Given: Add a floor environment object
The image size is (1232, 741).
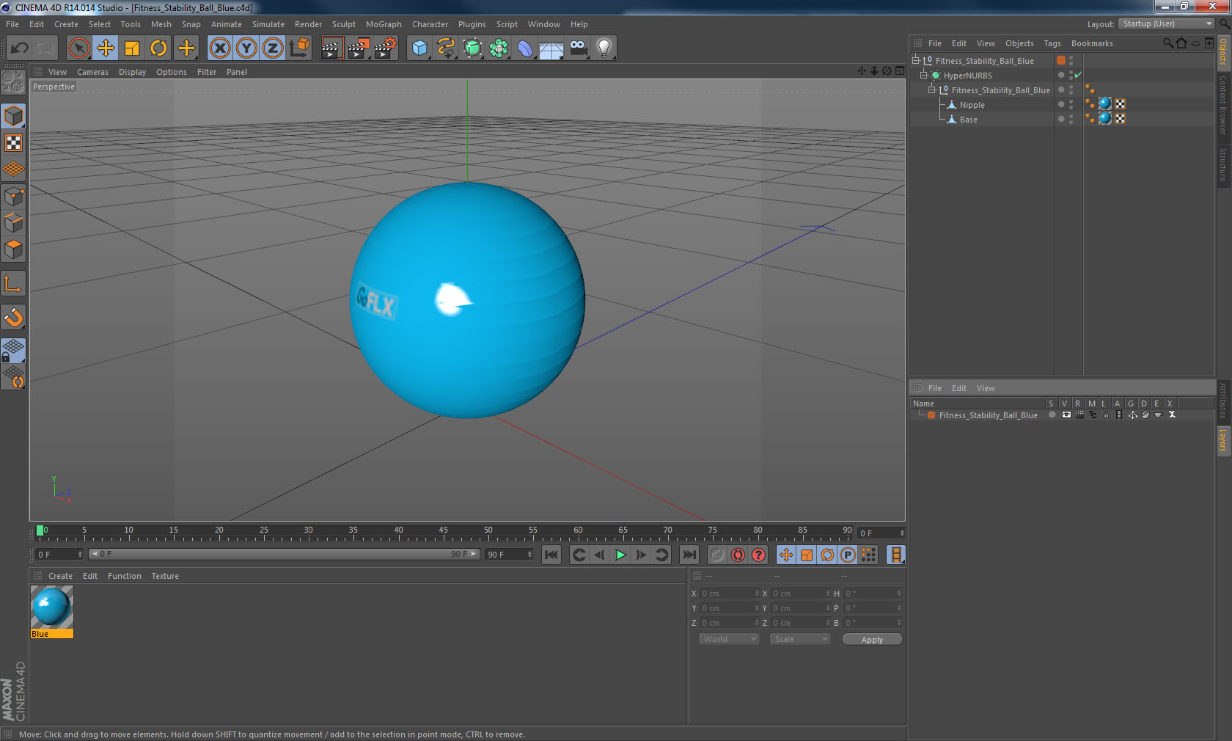Looking at the screenshot, I should pyautogui.click(x=551, y=48).
